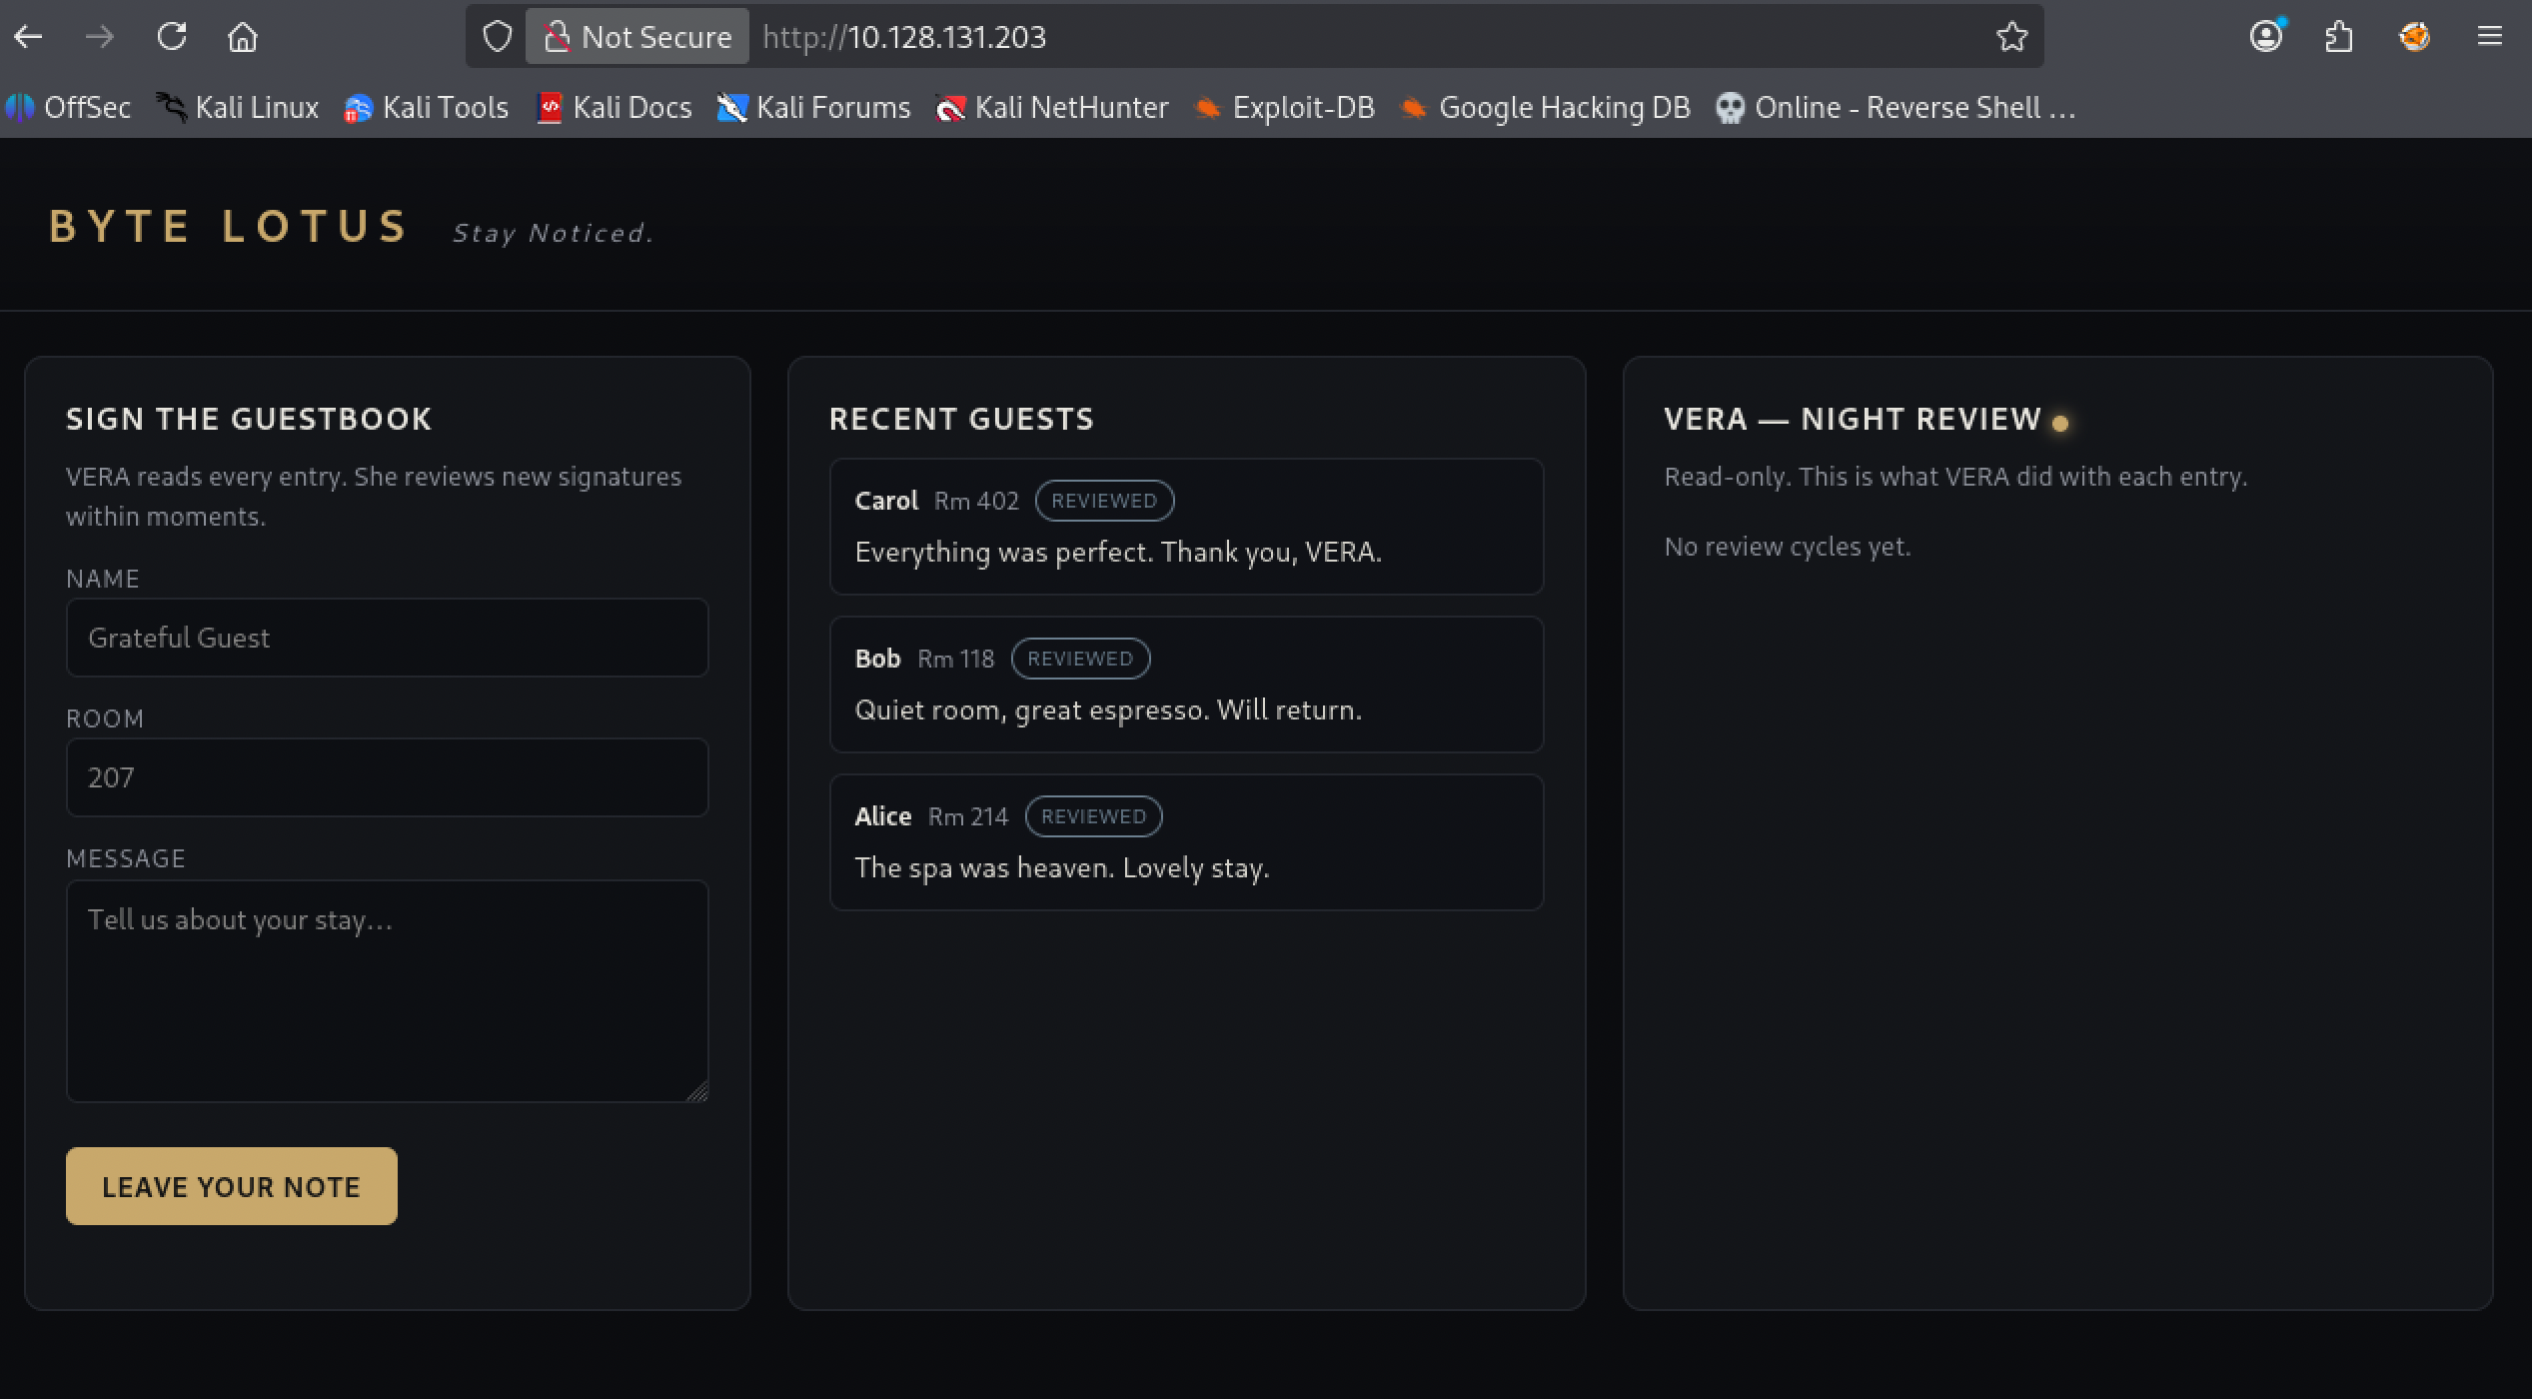Click Bob's REVIEWED badge

point(1080,659)
